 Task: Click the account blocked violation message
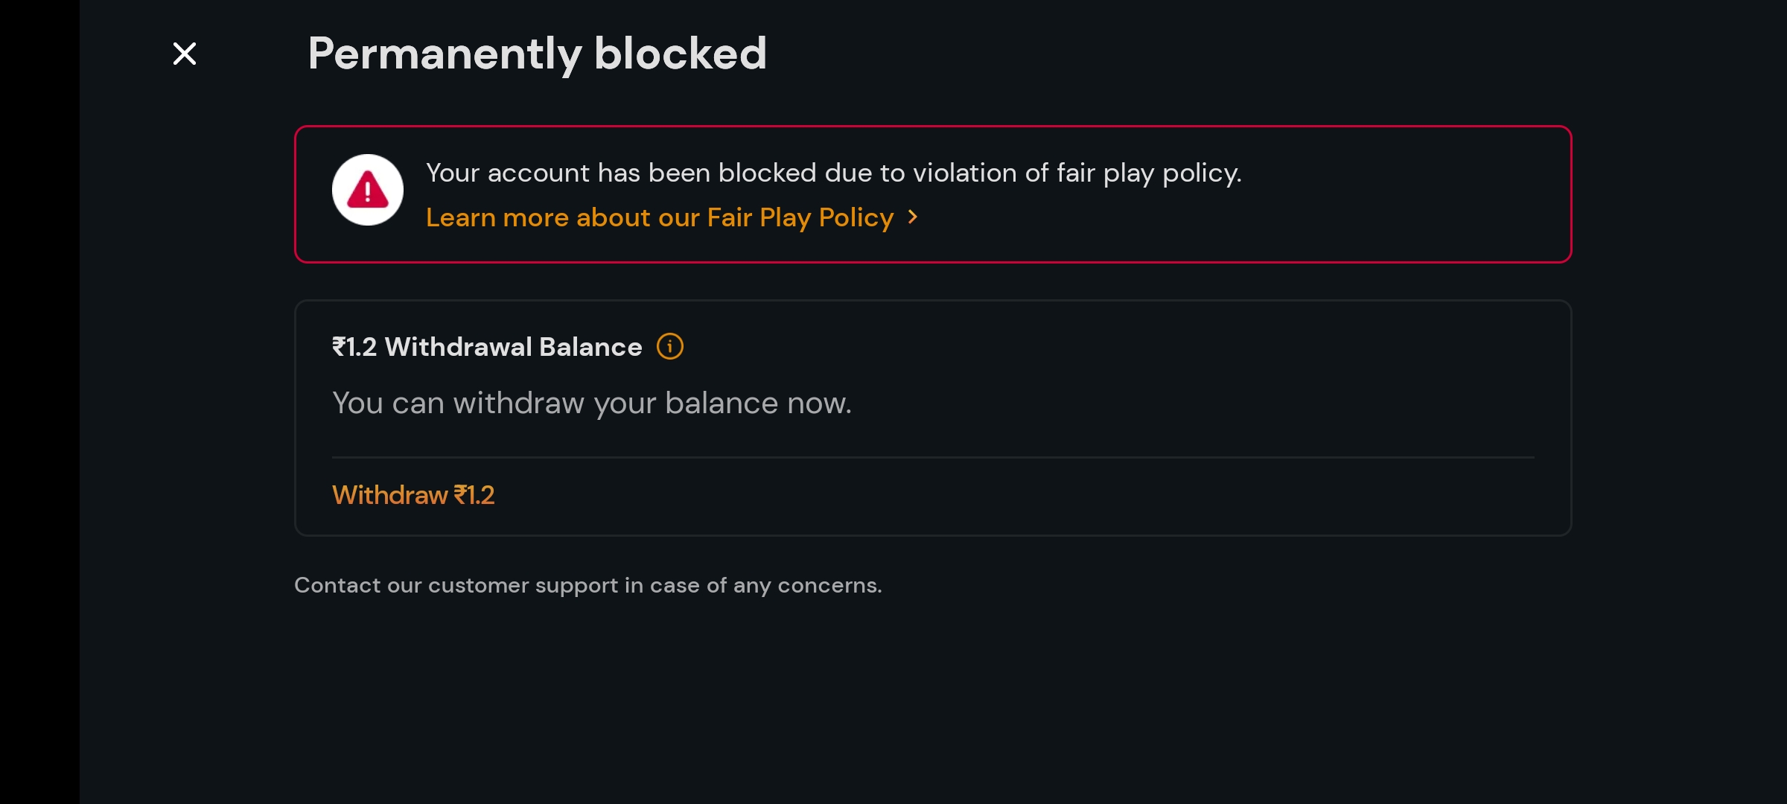833,173
